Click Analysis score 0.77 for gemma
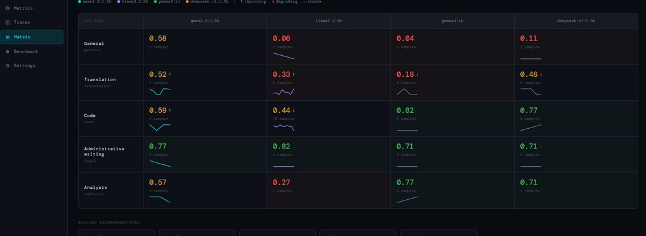This screenshot has height=236, width=646. 405,183
